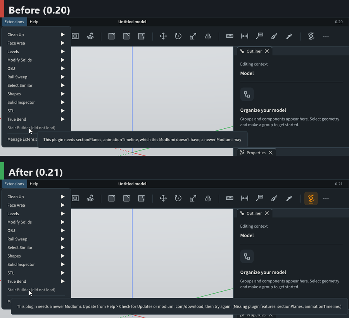The image size is (349, 318).
Task: Switch to the Outliner tab in the After panel
Action: coord(254,213)
